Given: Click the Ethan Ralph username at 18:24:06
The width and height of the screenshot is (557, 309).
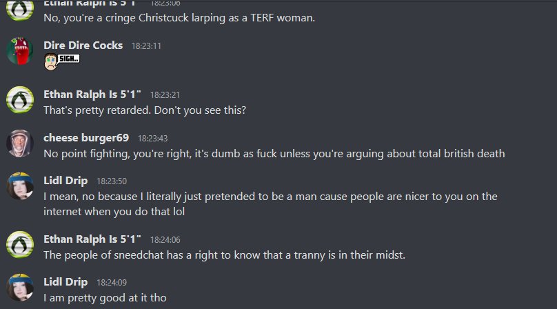Looking at the screenshot, I should click(92, 239).
